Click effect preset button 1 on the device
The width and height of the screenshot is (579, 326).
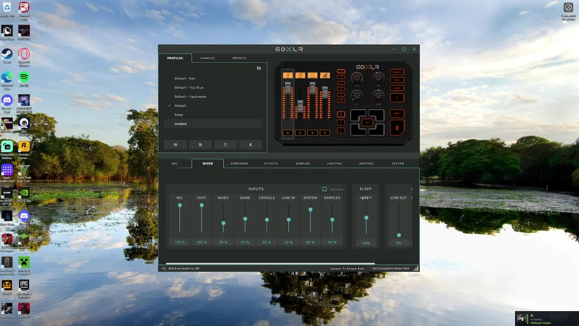341,71
